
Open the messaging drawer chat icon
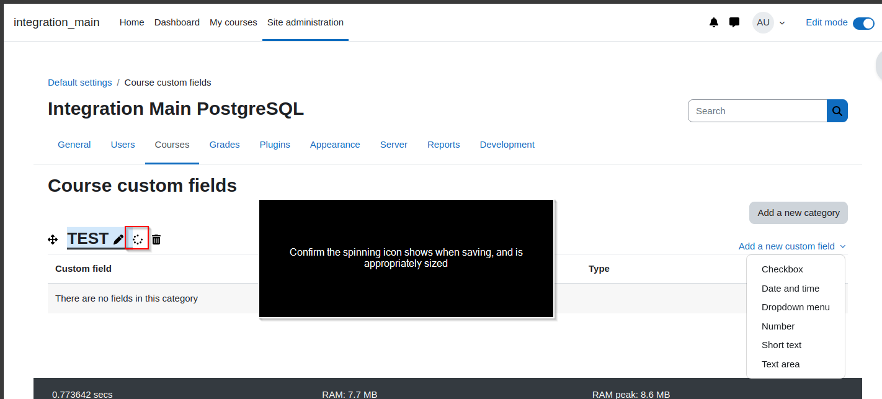coord(734,22)
